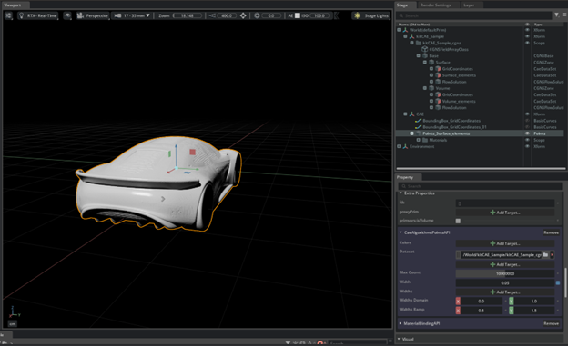
Task: Click the focus target crosshair icon
Action: 243,15
